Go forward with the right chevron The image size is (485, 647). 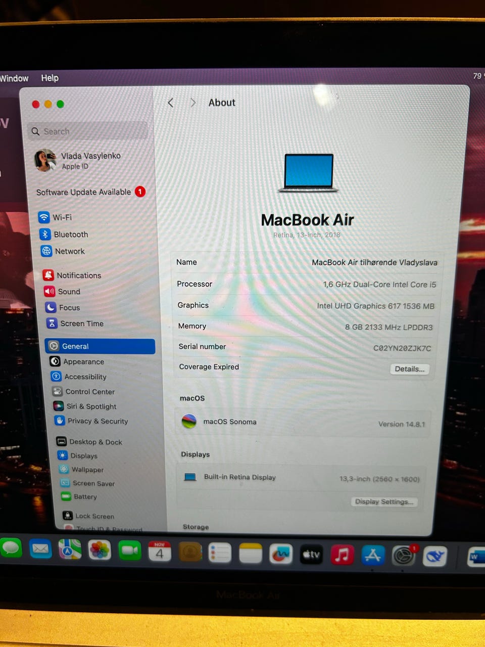pos(193,103)
